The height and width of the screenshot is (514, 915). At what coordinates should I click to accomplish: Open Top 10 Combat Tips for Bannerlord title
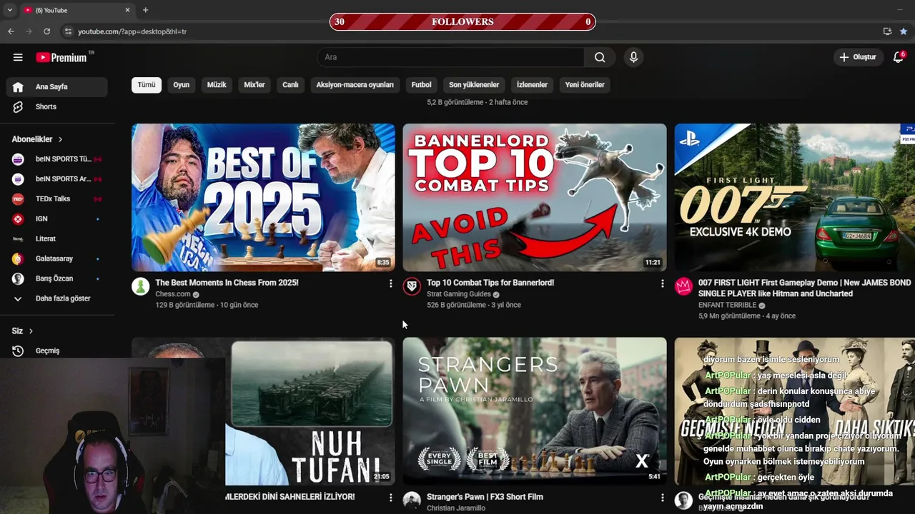click(490, 283)
